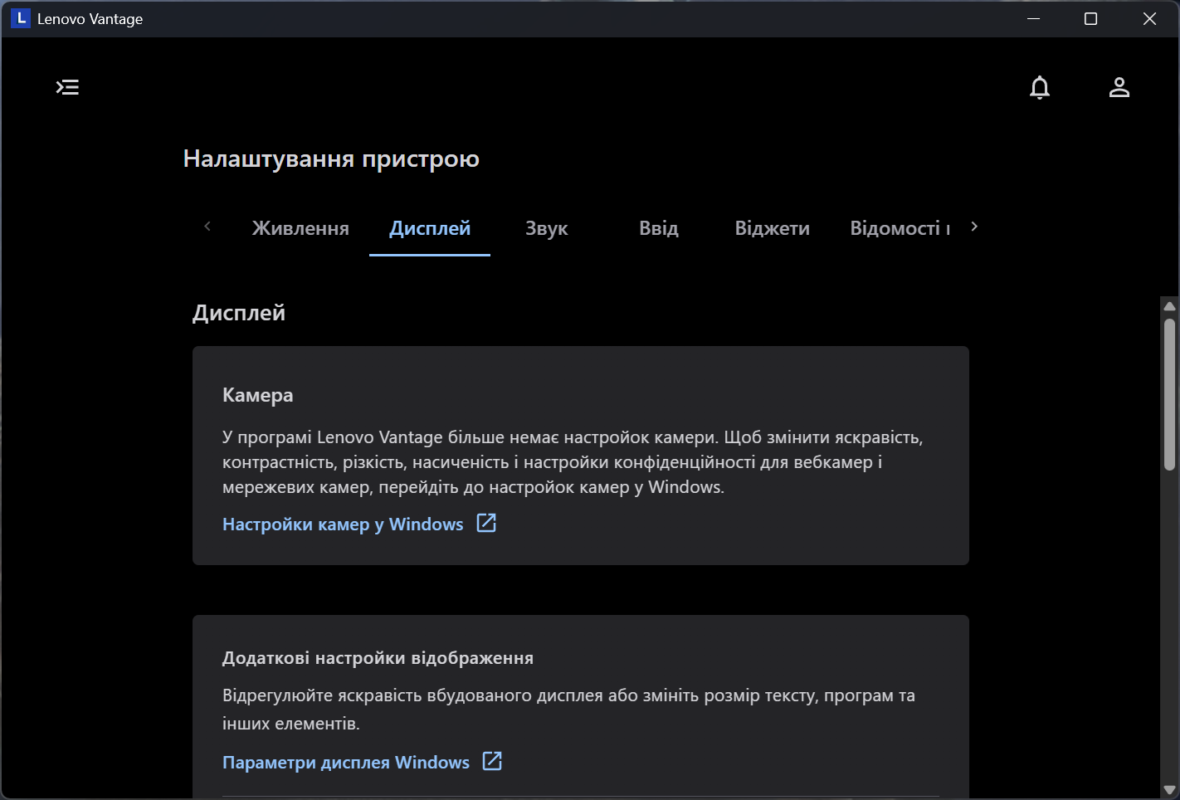Open the navigation menu icon
Image resolution: width=1180 pixels, height=800 pixels.
67,87
